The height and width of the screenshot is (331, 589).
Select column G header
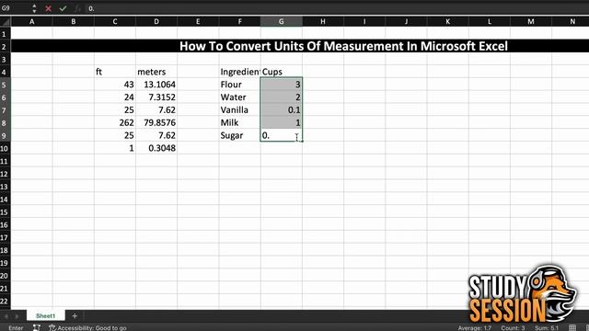point(281,21)
